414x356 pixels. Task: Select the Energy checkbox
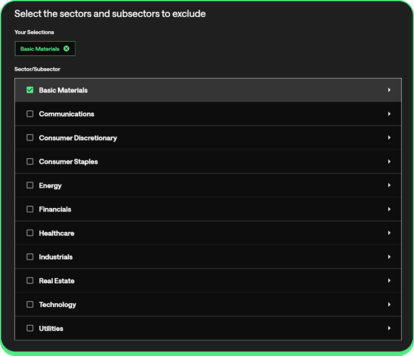(30, 185)
